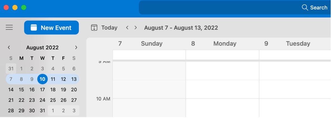Select August 25 in mini calendar
The image size is (332, 118).
(x=53, y=100)
